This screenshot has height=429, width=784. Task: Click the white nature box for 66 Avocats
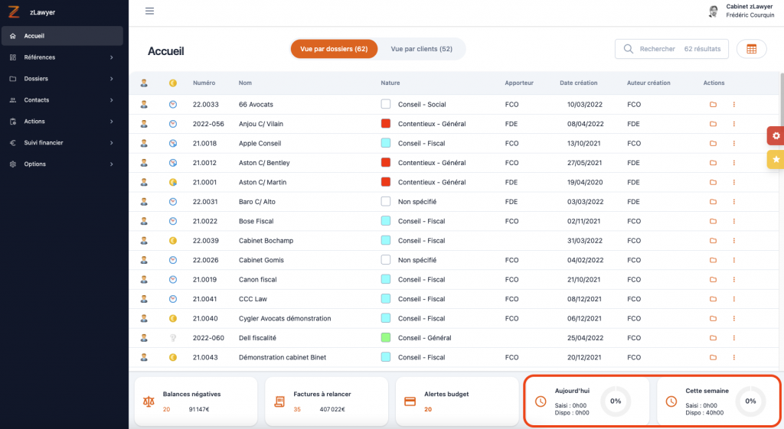pyautogui.click(x=386, y=104)
